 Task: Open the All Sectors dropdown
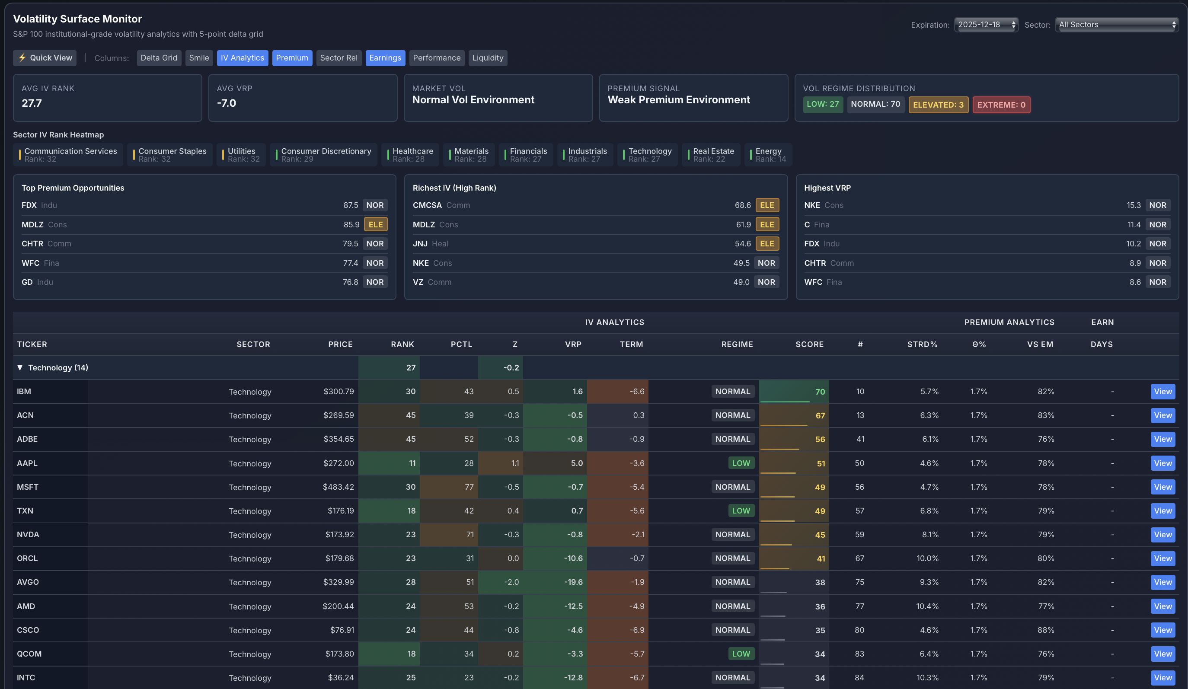[x=1117, y=25]
